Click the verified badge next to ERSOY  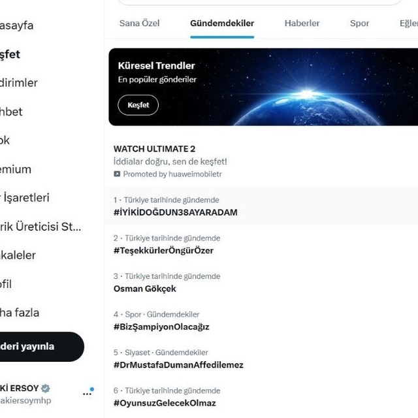pyautogui.click(x=46, y=388)
